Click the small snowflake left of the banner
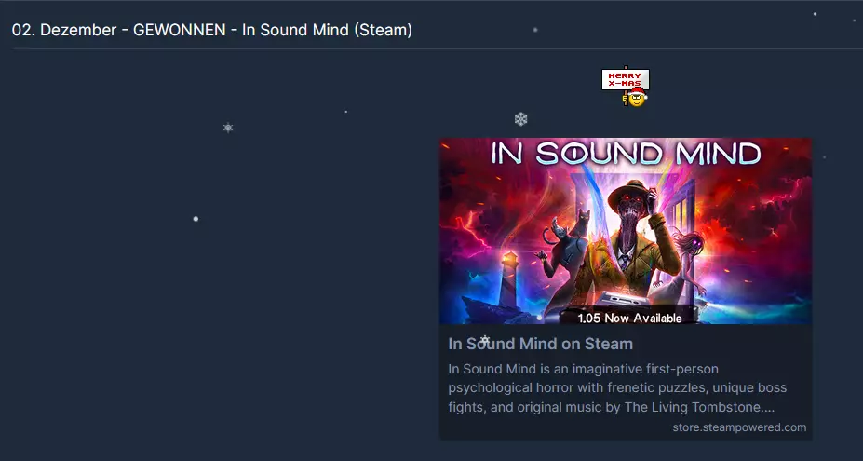Viewport: 863px width, 461px height. (x=228, y=128)
